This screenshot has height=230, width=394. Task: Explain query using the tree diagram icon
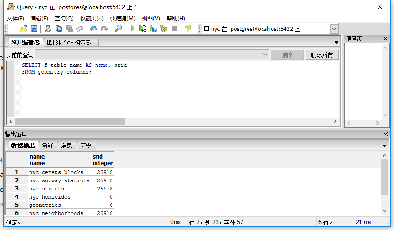coord(164,29)
